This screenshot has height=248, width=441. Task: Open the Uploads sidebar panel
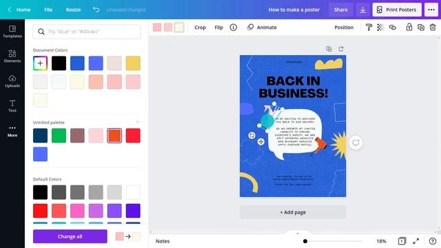point(12,81)
